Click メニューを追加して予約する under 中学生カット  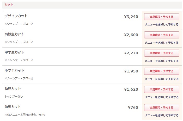point(162,61)
